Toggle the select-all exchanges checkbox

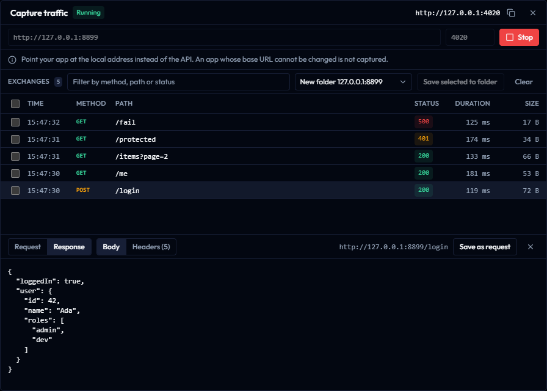click(x=15, y=104)
